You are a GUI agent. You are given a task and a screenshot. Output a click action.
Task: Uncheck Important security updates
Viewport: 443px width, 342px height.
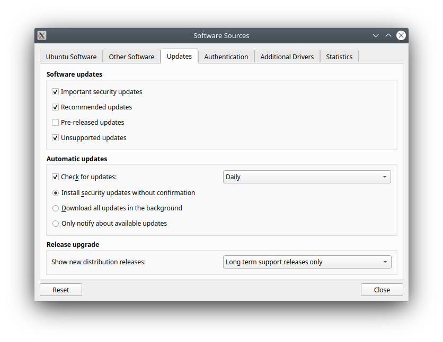point(56,92)
